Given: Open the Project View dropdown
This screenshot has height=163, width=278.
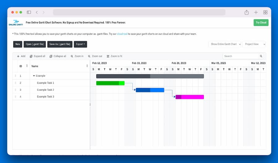Looking at the screenshot, I should click(x=254, y=44).
